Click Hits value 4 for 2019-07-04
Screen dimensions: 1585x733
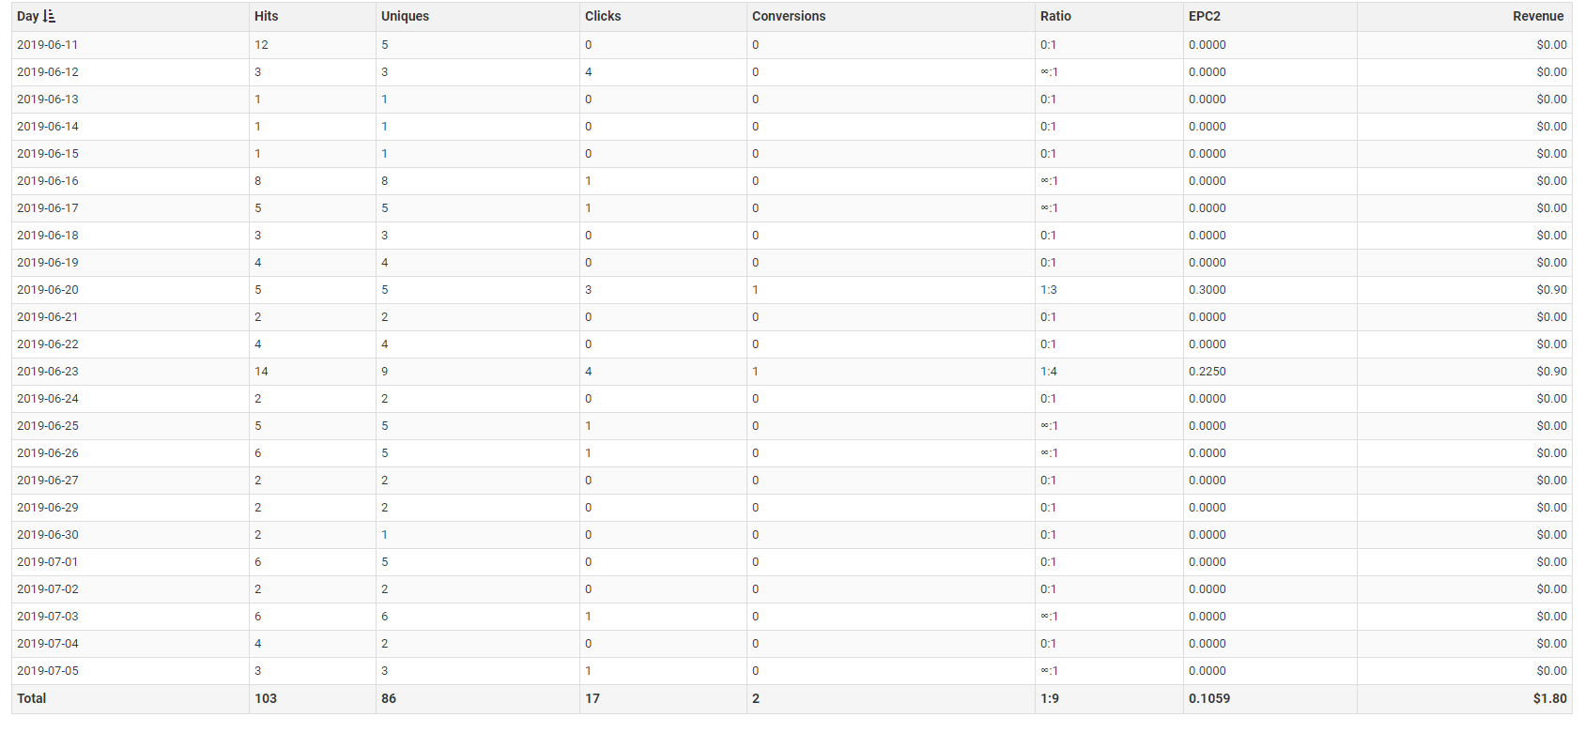pos(258,643)
